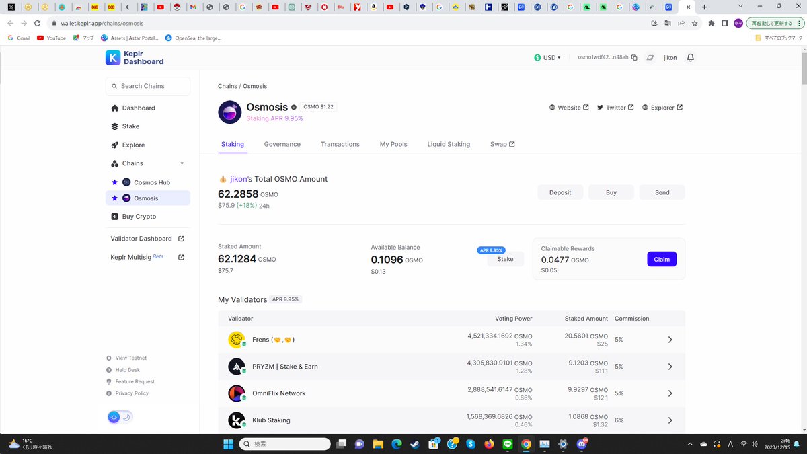Screen dimensions: 807x454
Task: Open the Osmosis Twitter link
Action: point(615,108)
